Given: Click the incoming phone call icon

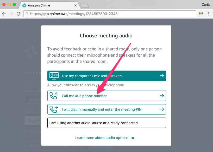Looking at the screenshot, I should (54, 96).
